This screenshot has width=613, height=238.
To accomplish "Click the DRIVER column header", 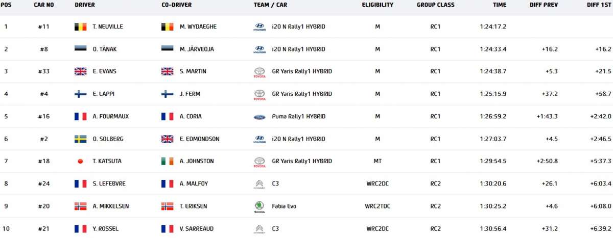I will pyautogui.click(x=85, y=5).
